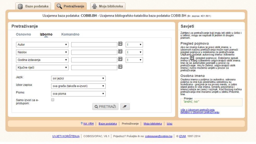The width and height of the screenshot is (256, 144).
Task: Open the Autor search field dropdown
Action: [42, 45]
